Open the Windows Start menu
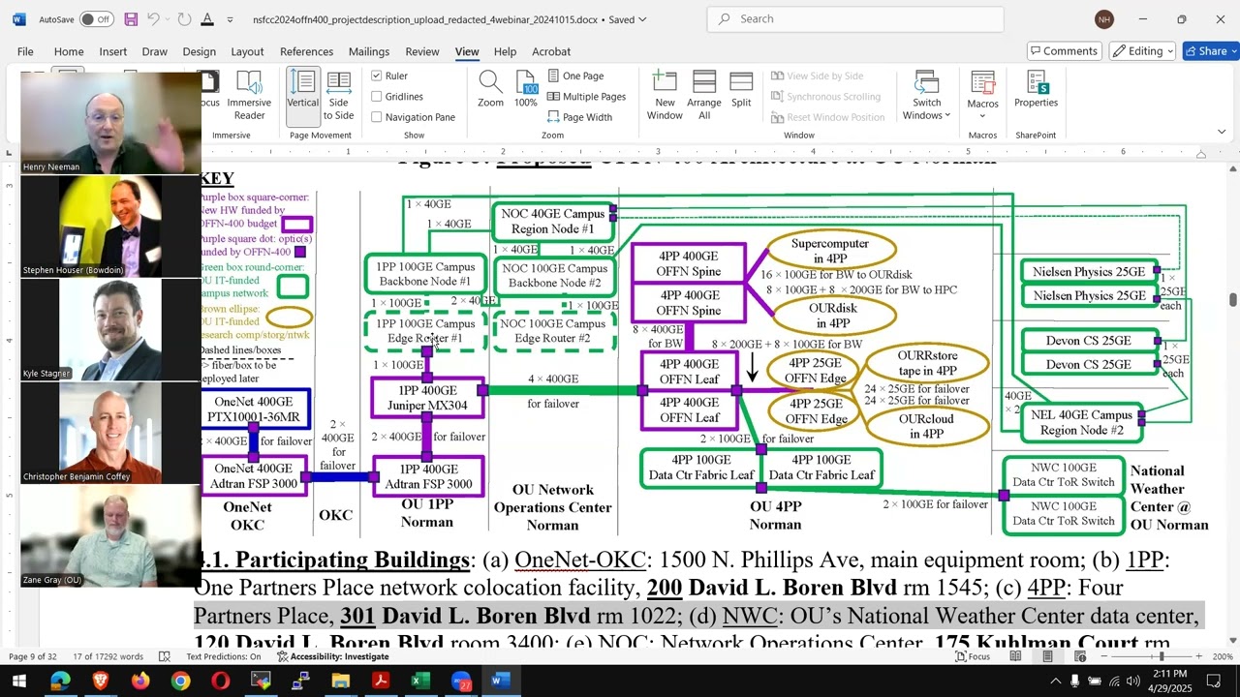Screen dimensions: 1240x697 [18, 682]
